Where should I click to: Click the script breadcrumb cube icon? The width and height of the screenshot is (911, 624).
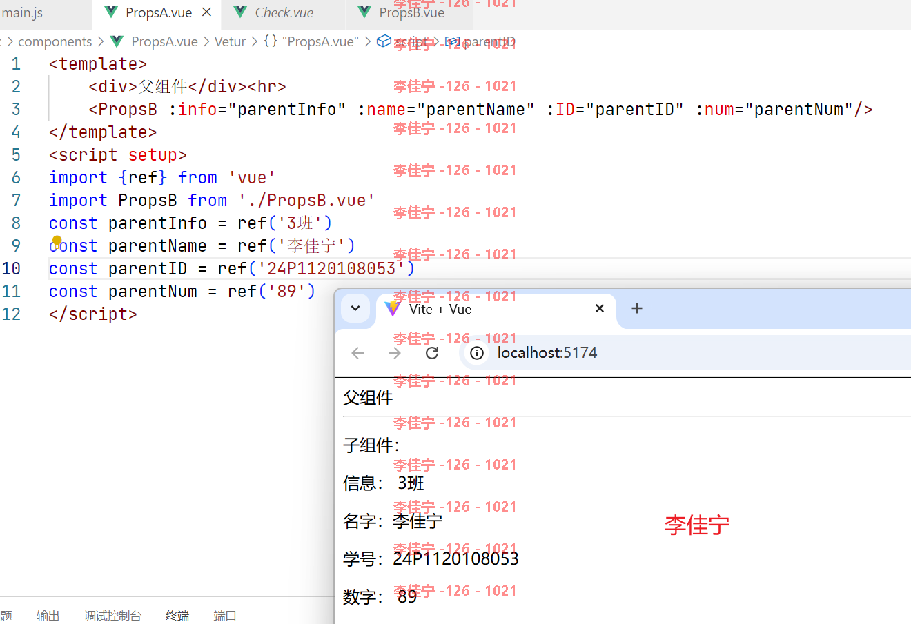coord(384,41)
